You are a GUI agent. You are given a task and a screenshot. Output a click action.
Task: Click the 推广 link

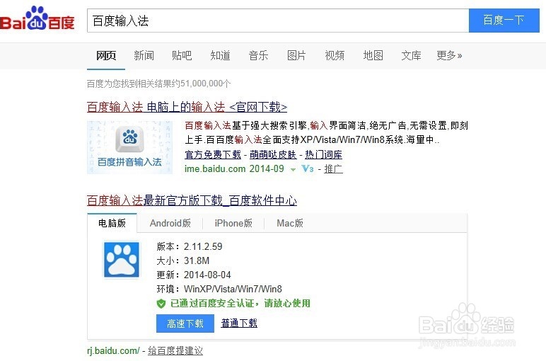click(333, 169)
